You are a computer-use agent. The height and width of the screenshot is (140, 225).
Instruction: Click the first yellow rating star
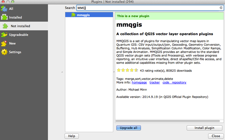118,70
